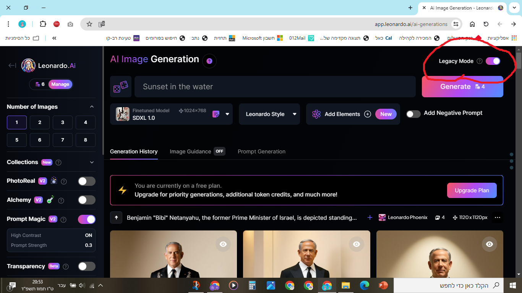The height and width of the screenshot is (293, 522).
Task: Open the Microsoft bookmark
Action: tap(263, 38)
